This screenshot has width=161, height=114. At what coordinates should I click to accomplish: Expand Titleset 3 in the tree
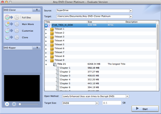[46, 37]
